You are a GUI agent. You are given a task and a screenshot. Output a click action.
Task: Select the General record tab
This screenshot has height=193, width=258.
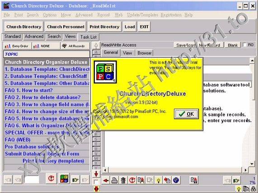coord(111,53)
